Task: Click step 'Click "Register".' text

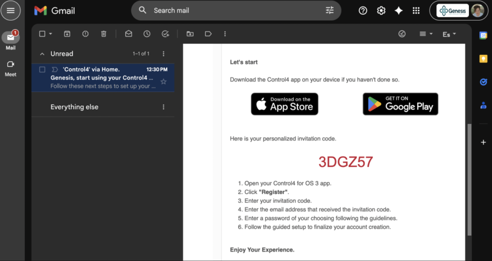Action: 267,192
